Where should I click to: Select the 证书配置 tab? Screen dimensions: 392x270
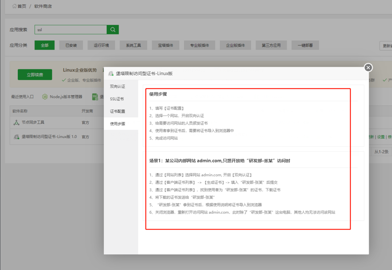(118, 111)
